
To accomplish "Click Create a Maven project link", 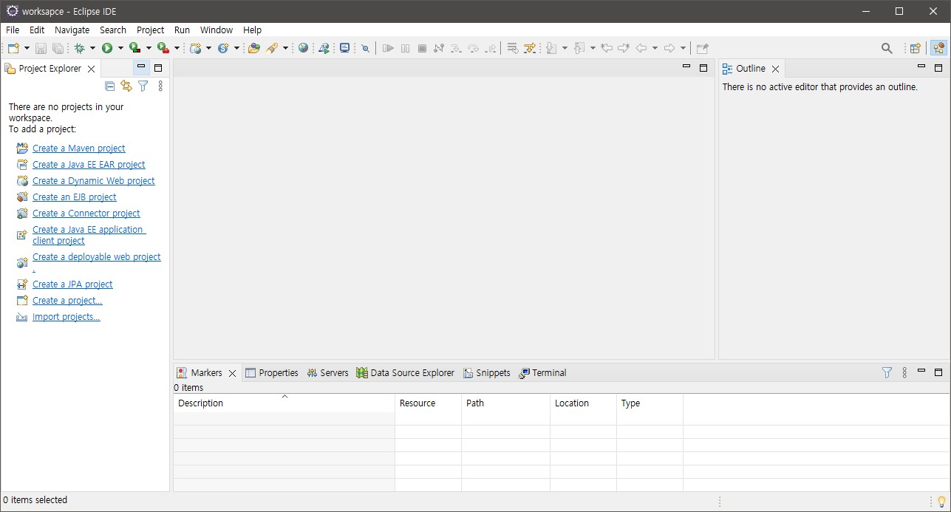I will tap(79, 149).
